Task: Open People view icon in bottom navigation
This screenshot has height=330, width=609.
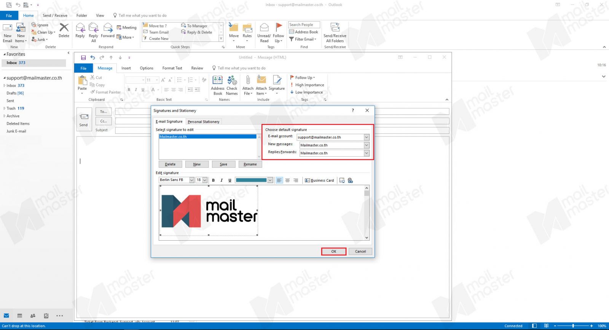Action: [33, 316]
